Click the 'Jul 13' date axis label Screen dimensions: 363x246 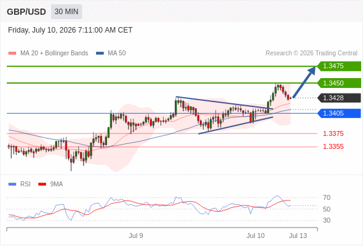[298, 236]
